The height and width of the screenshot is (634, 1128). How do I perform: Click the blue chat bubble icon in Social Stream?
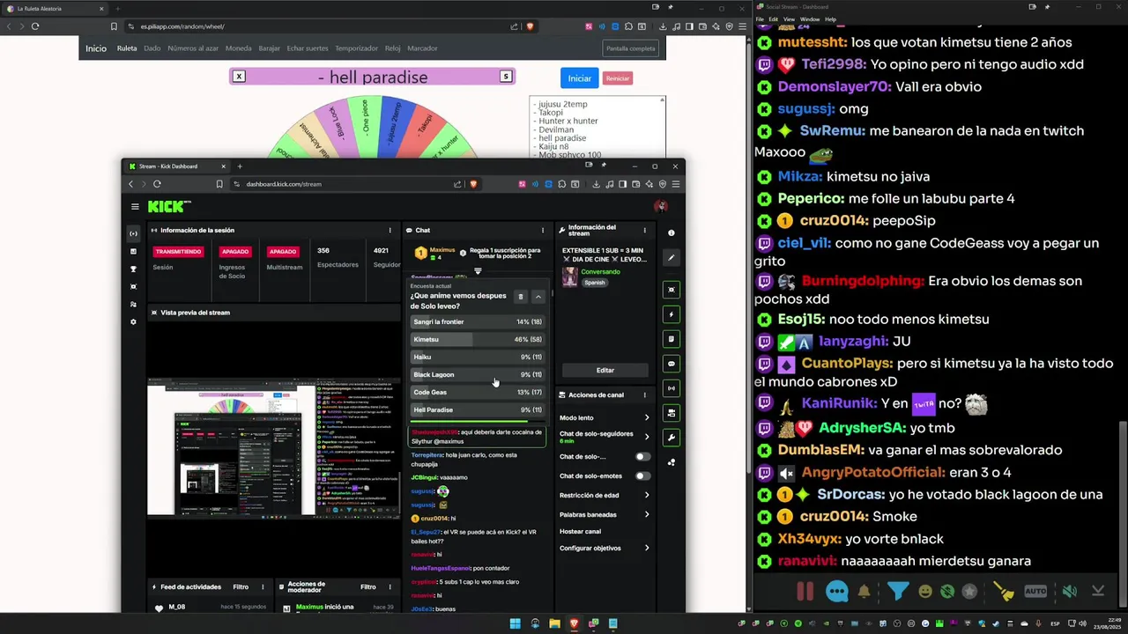coord(837,592)
